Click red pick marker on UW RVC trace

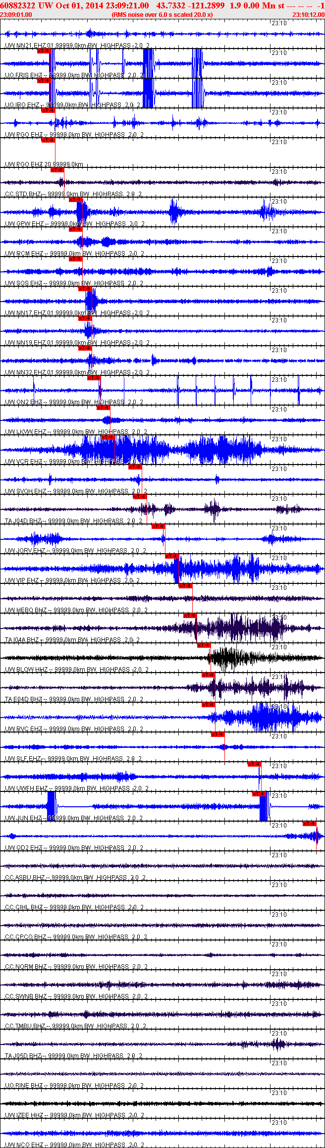208,705
